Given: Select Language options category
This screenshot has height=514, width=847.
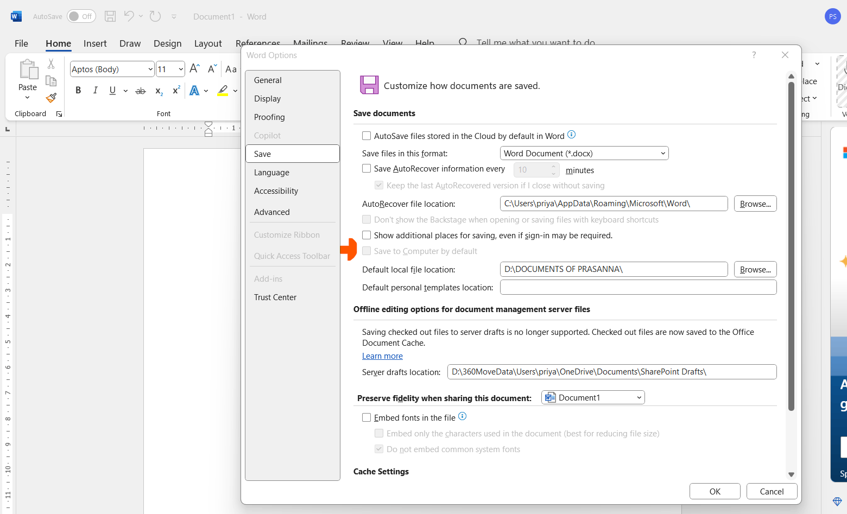Looking at the screenshot, I should click(x=293, y=173).
